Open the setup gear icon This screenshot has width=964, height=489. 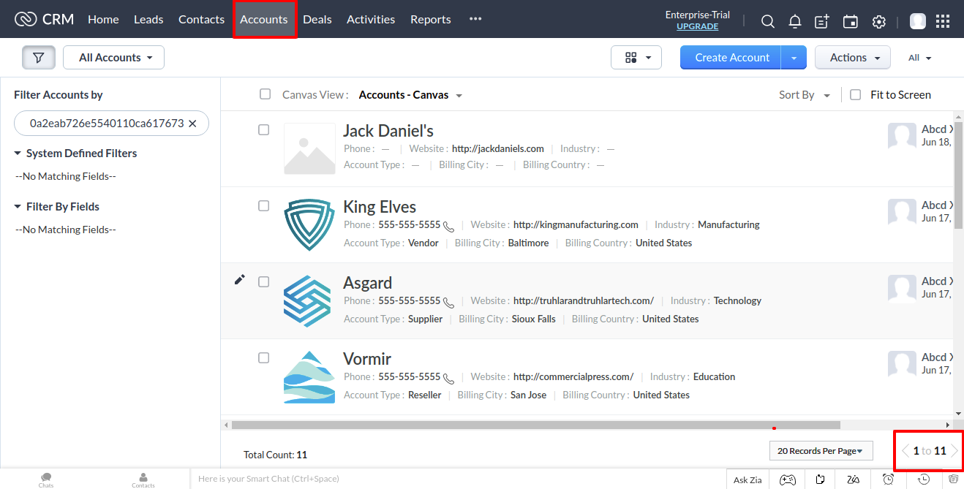[x=879, y=21]
